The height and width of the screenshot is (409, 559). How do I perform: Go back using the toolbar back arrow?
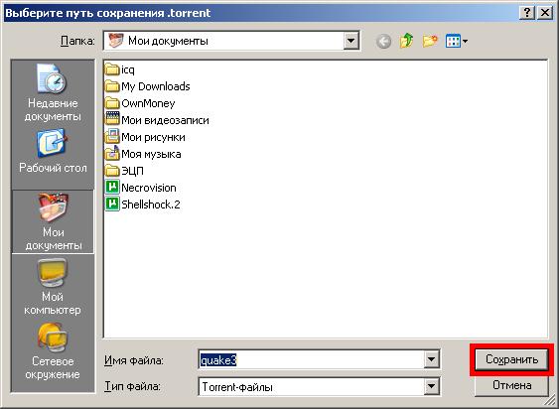(x=383, y=42)
